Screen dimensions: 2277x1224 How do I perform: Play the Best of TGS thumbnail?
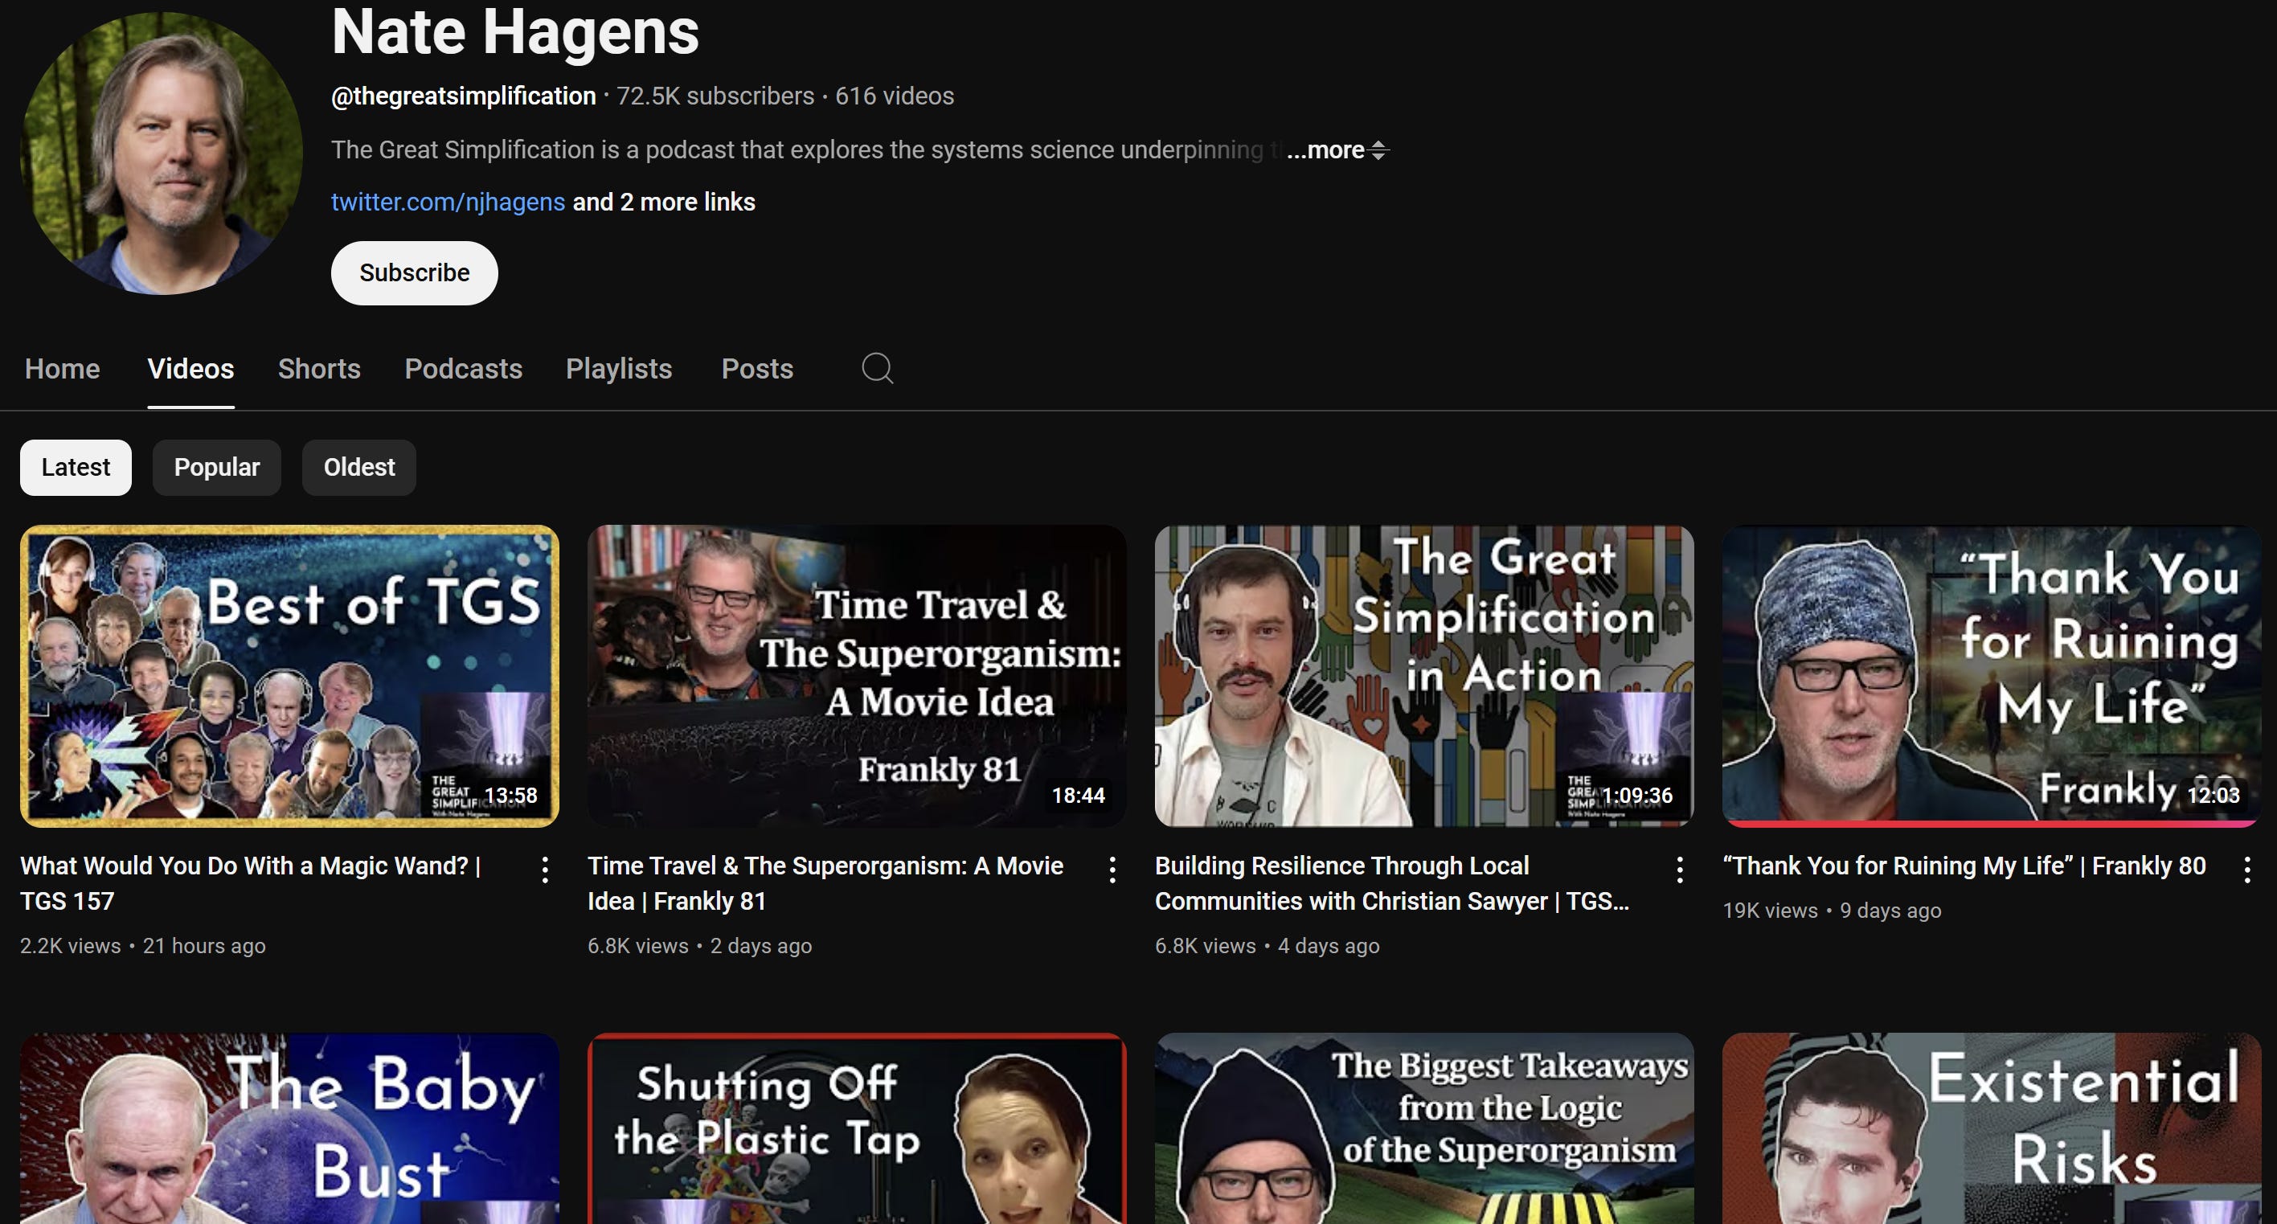click(x=290, y=676)
